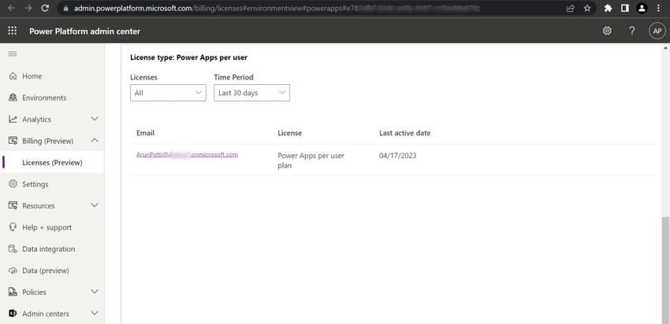
Task: Bookmark this page with star icon
Action: [x=587, y=8]
